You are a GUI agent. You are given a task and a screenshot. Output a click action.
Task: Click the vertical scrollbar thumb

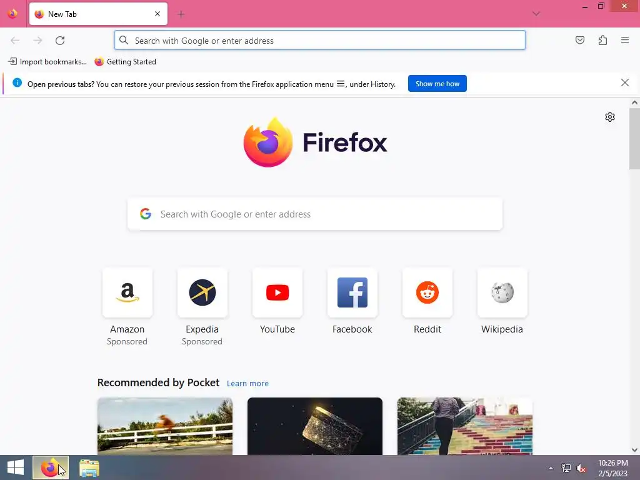634,139
